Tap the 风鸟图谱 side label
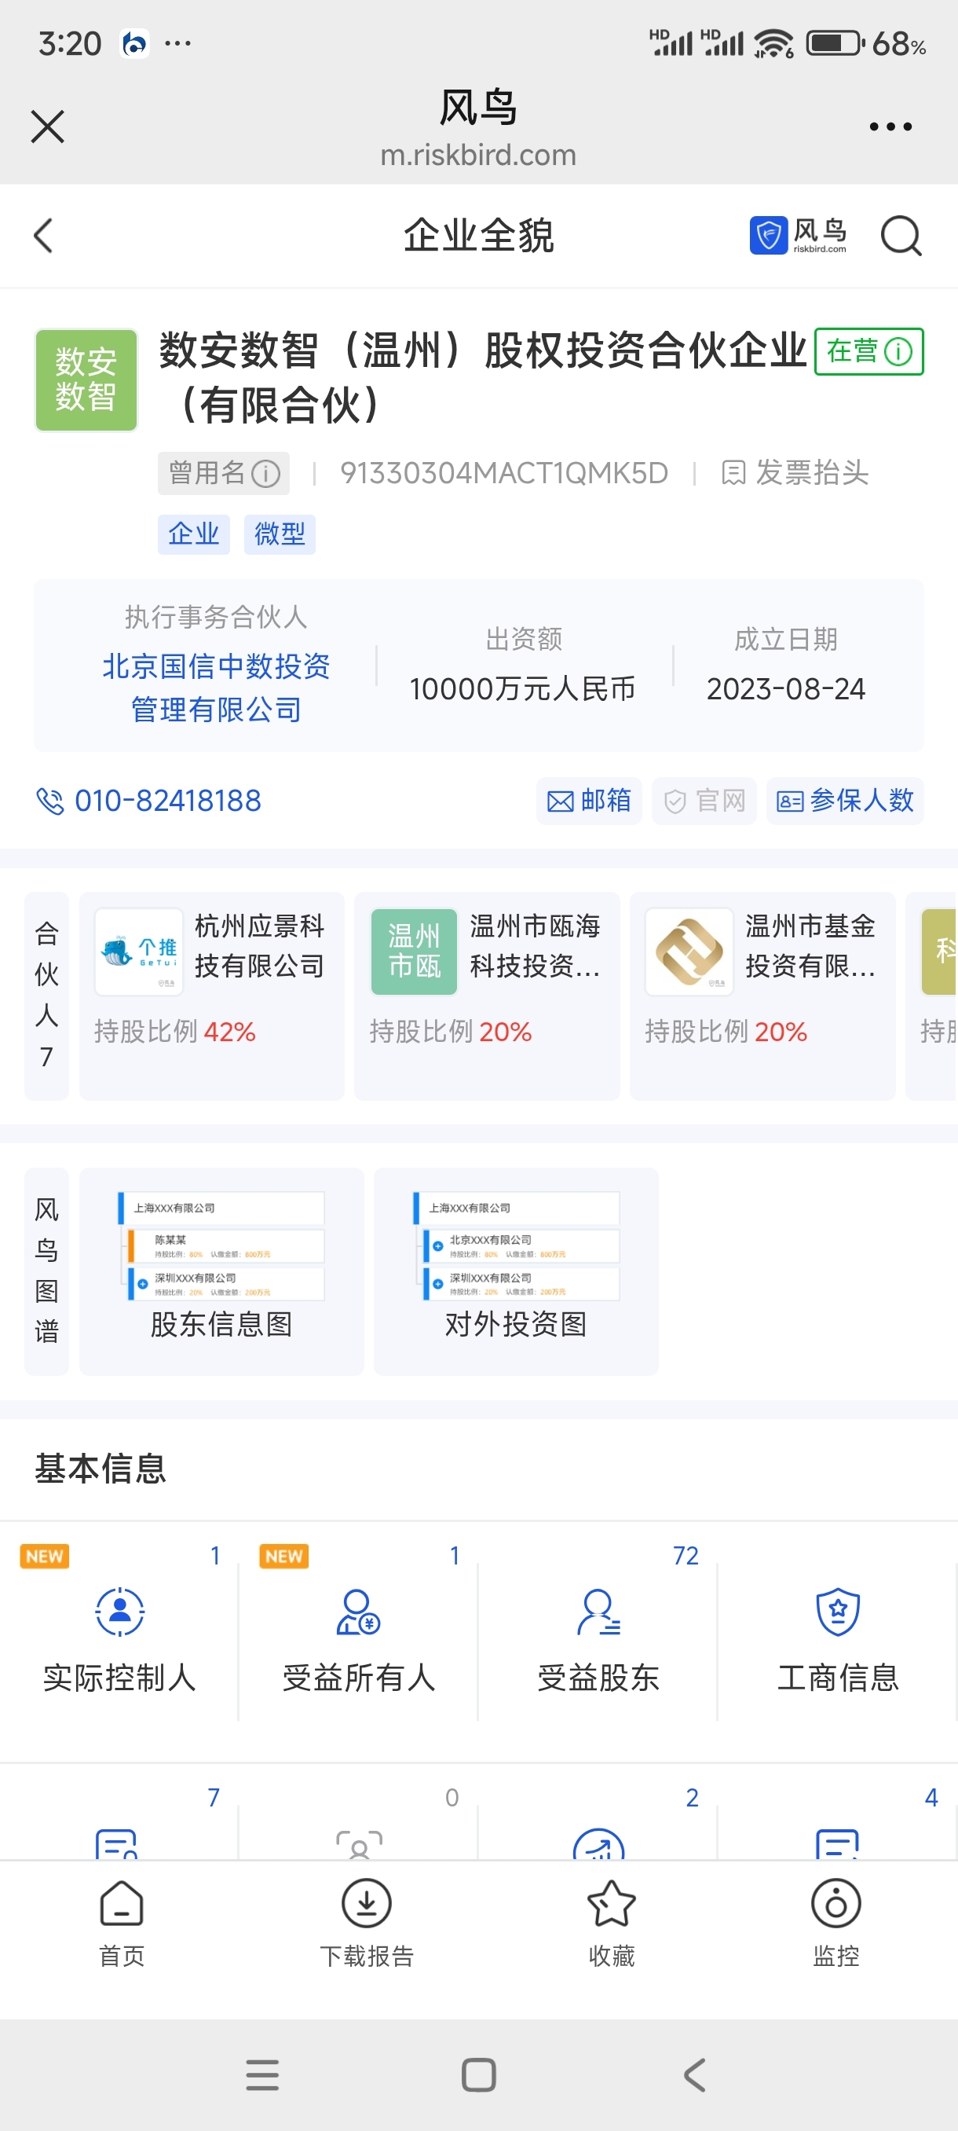The image size is (958, 2131). pos(46,1271)
